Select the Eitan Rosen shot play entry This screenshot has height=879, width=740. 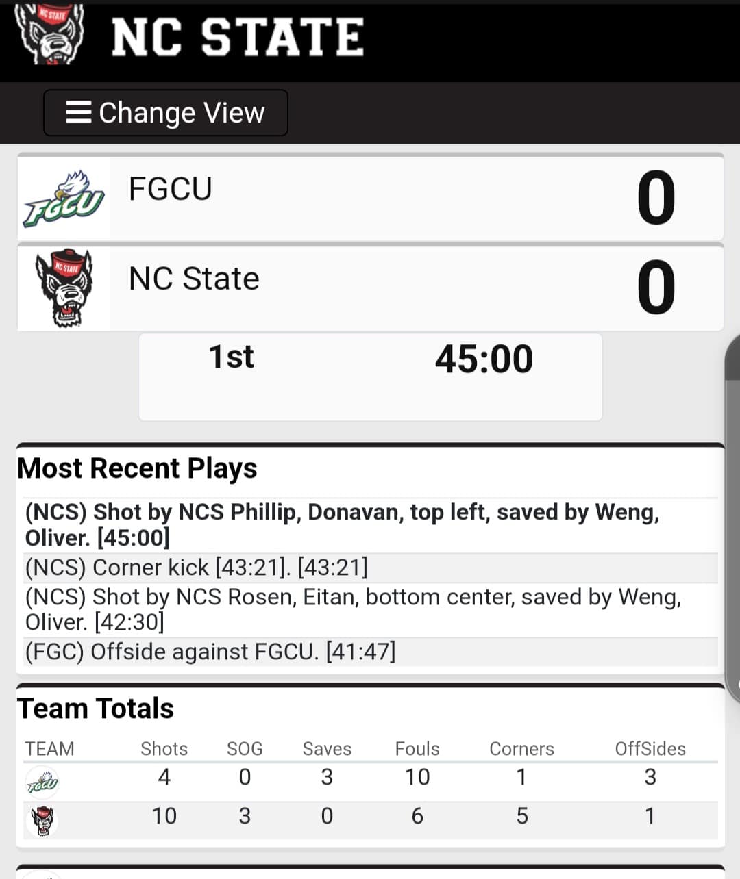[353, 609]
